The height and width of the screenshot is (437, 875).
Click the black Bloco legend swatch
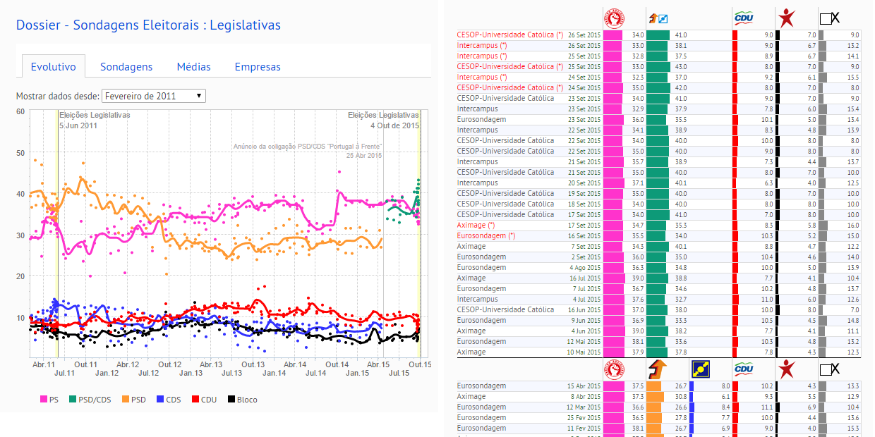click(x=231, y=400)
